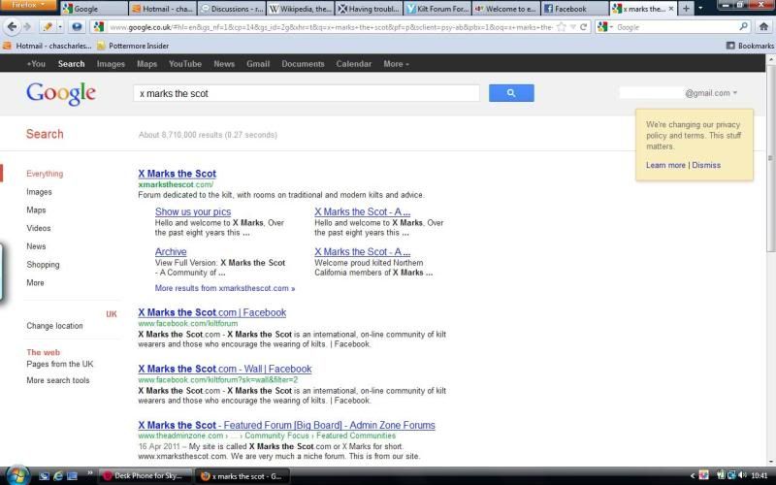Open dropdown arrow beside highlighter icon
Viewport: 776px width, 485px height.
(x=60, y=27)
